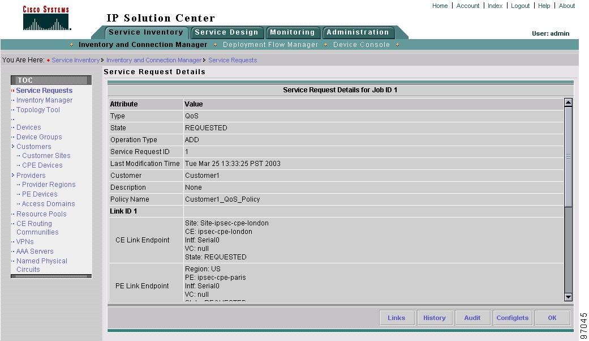The height and width of the screenshot is (341, 589).
Task: Click Inventory and Connection Manager breadcrumb
Action: [x=154, y=60]
